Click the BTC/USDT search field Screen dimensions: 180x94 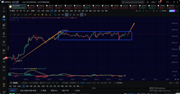[x=133, y=2]
